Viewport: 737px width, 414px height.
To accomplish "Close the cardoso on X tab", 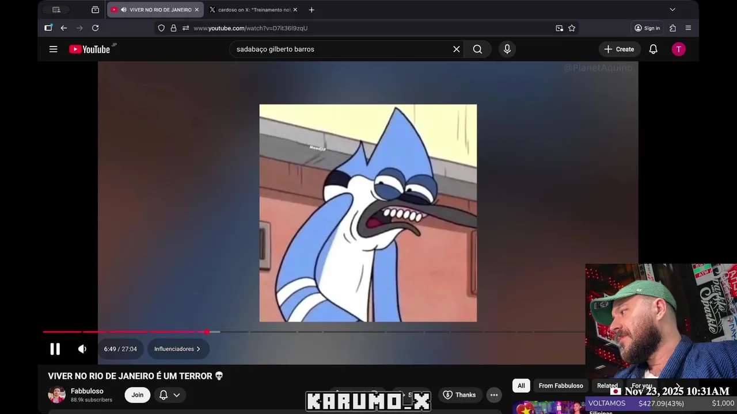I will tap(295, 10).
